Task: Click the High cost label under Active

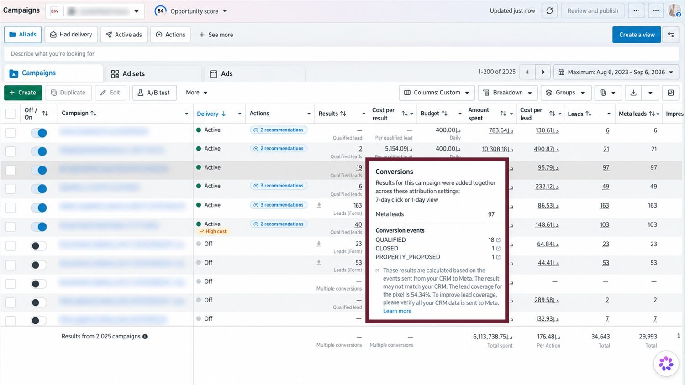Action: coord(213,232)
